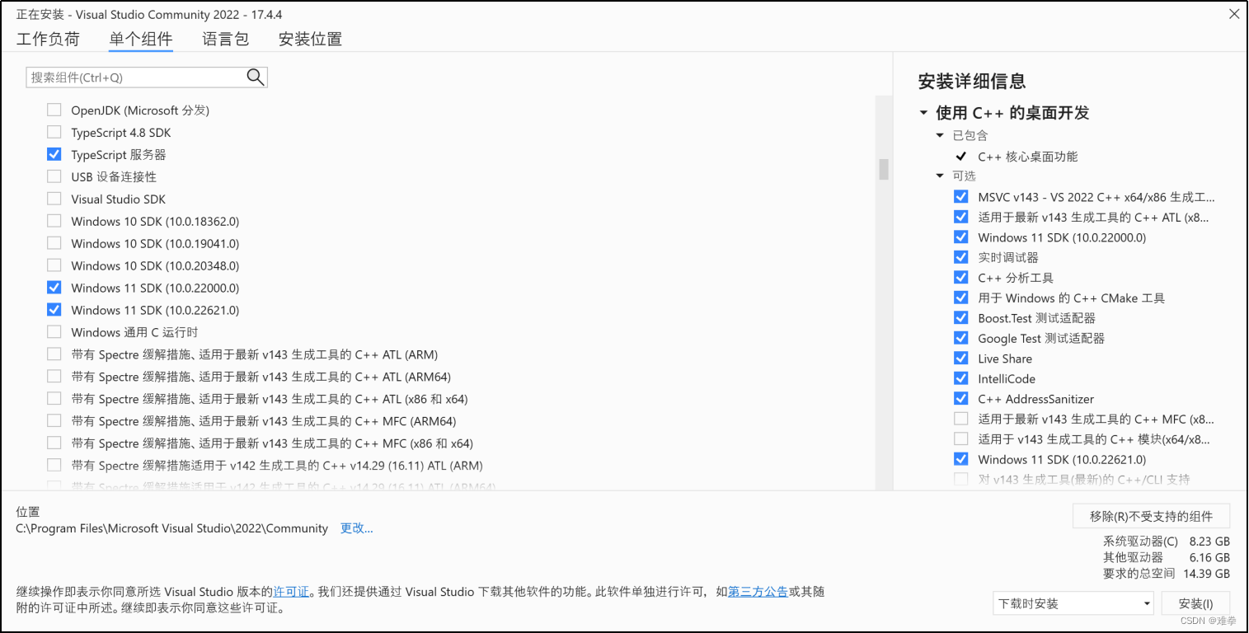
Task: Click the component list scrollbar thumb
Action: 884,169
